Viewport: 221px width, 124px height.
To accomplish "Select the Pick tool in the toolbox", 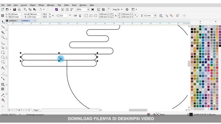I will coord(2,22).
